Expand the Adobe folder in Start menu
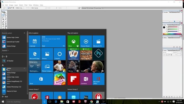184x104 pixels. click(14, 69)
